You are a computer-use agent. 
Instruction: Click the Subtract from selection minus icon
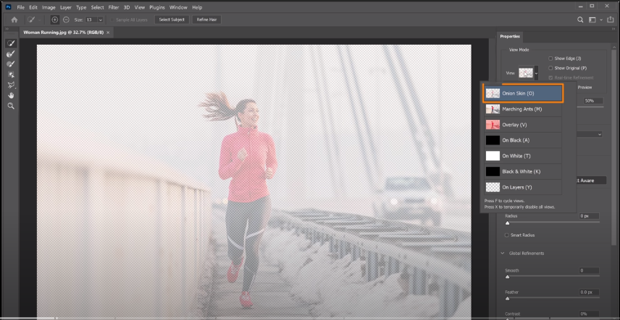[66, 20]
